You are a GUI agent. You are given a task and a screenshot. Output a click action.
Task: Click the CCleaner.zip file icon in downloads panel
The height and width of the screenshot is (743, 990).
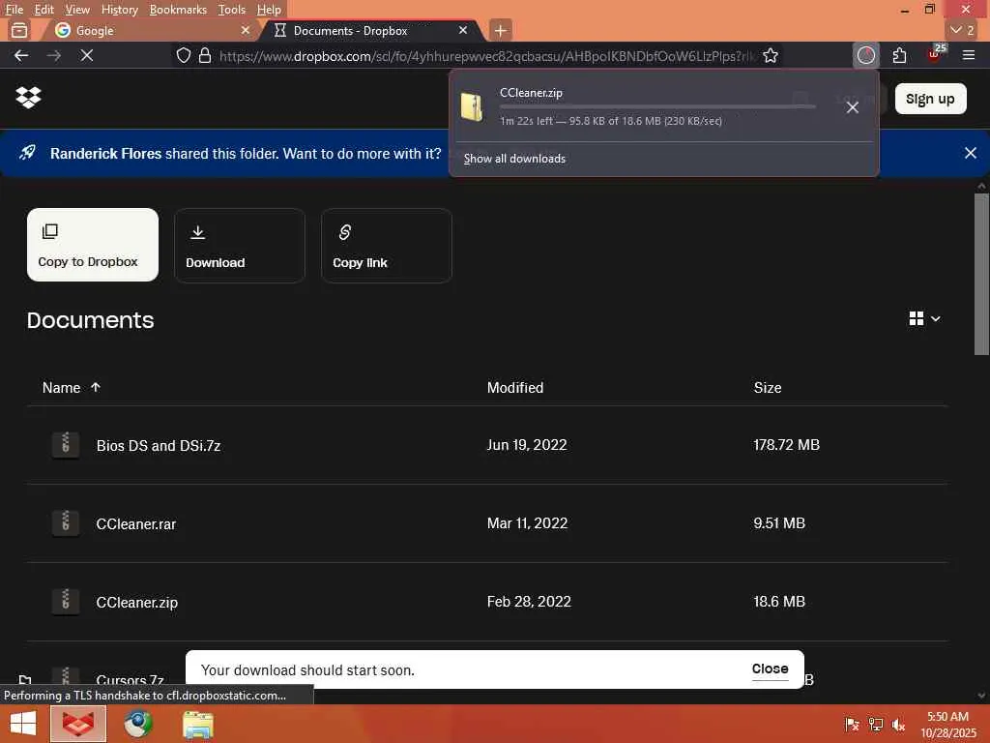coord(472,106)
